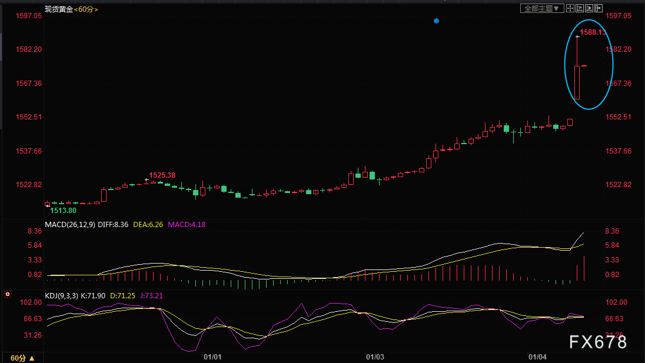Click the left axis 1597.05 label
This screenshot has height=363, width=645.
tap(29, 16)
